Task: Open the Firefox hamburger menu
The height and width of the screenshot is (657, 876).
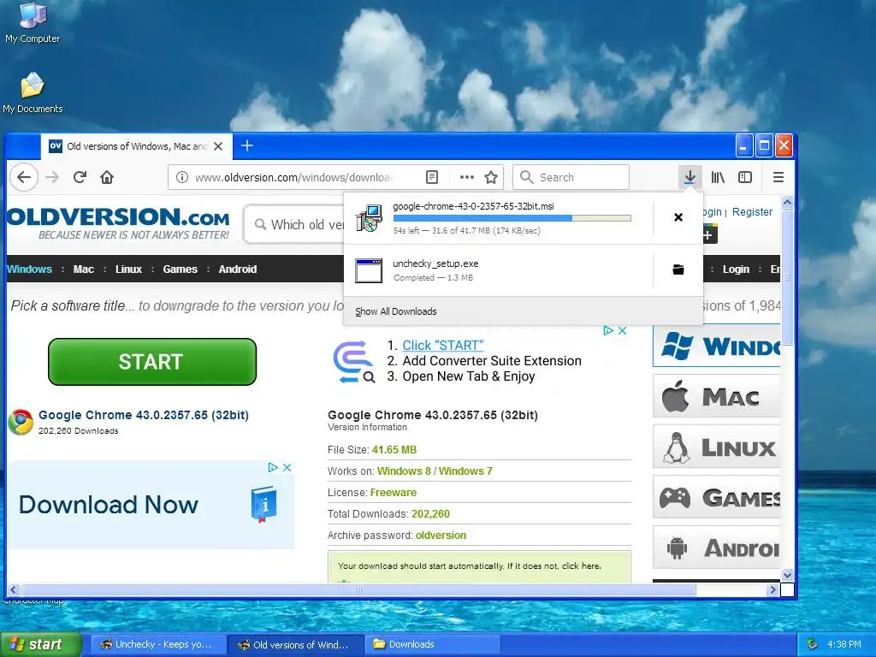Action: (x=778, y=177)
